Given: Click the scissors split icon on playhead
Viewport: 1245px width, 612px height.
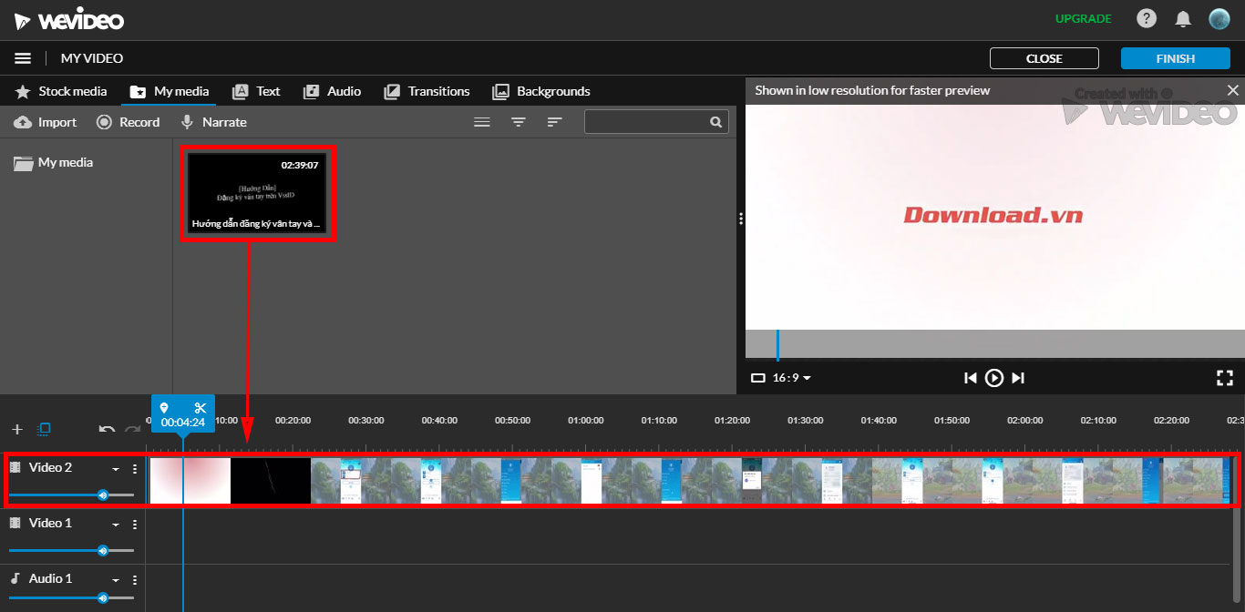Looking at the screenshot, I should 201,408.
